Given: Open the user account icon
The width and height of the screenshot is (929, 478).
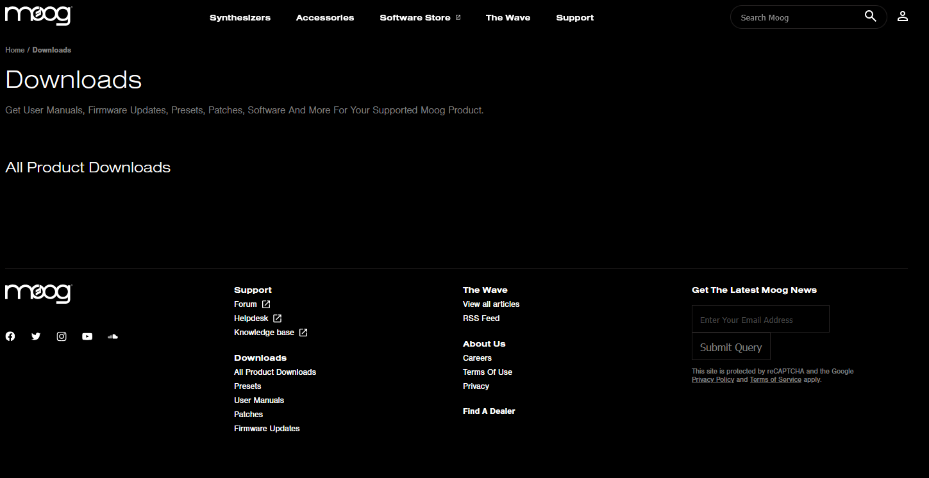Looking at the screenshot, I should coord(902,17).
